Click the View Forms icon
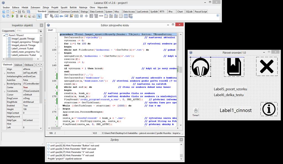283x164 pixels. [x=8, y=16]
